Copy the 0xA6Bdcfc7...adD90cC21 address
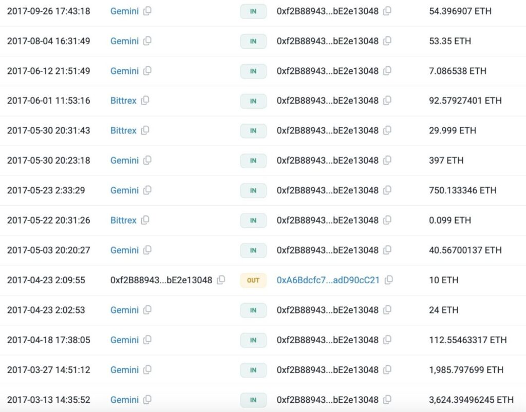526x412 pixels. [x=389, y=280]
